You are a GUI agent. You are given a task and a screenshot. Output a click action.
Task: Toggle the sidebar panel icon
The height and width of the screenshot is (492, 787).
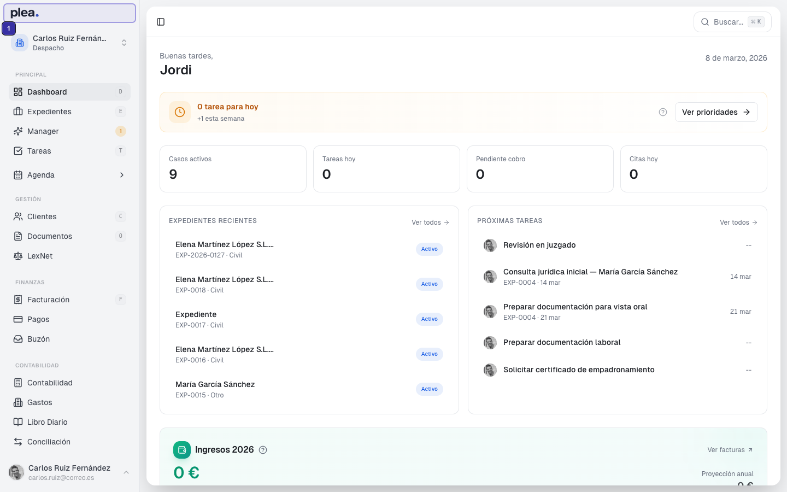pyautogui.click(x=161, y=22)
